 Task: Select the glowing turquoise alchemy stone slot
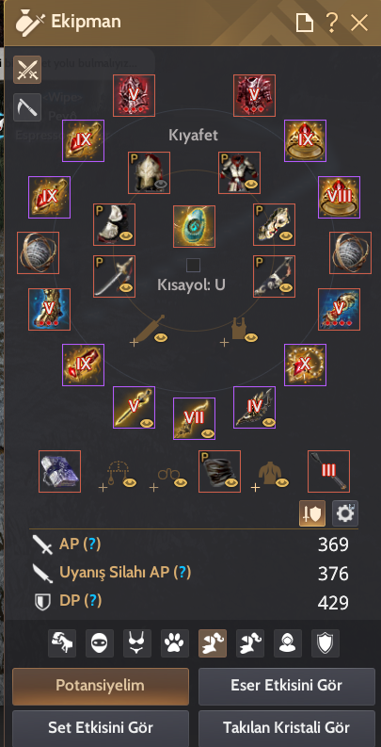[x=194, y=226]
